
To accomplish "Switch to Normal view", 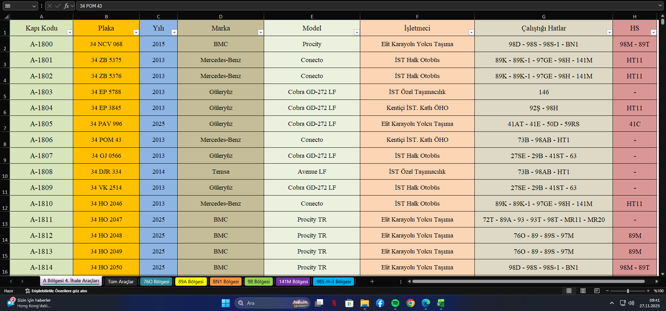I will (569, 291).
